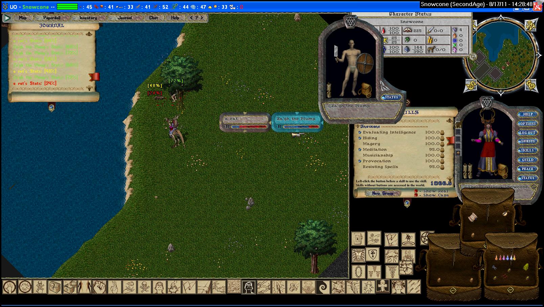Click the skull and crossbones spell icon
544x307 pixels.
coord(144,287)
